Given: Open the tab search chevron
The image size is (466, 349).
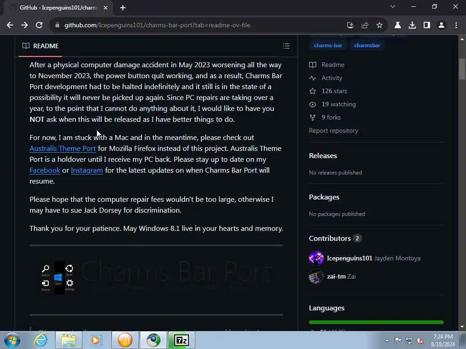Looking at the screenshot, I should click(393, 6).
